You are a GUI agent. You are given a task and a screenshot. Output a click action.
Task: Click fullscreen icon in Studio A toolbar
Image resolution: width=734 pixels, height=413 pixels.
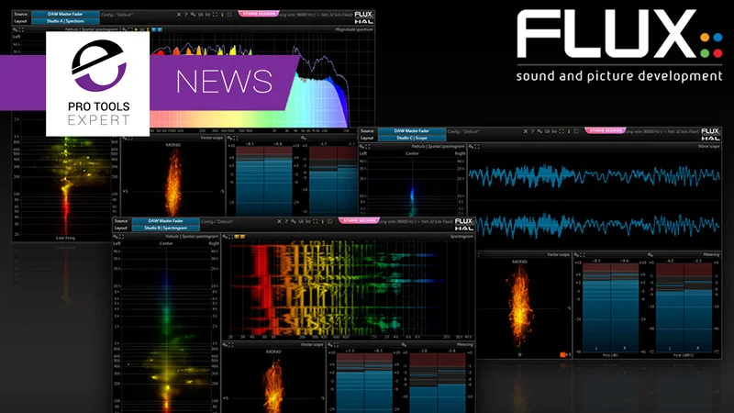pyautogui.click(x=215, y=15)
